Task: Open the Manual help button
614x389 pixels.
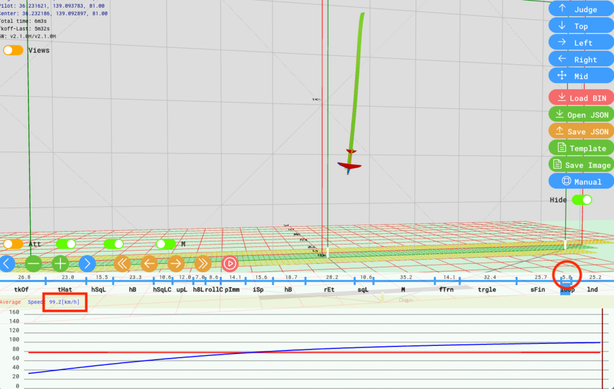Action: coord(581,182)
